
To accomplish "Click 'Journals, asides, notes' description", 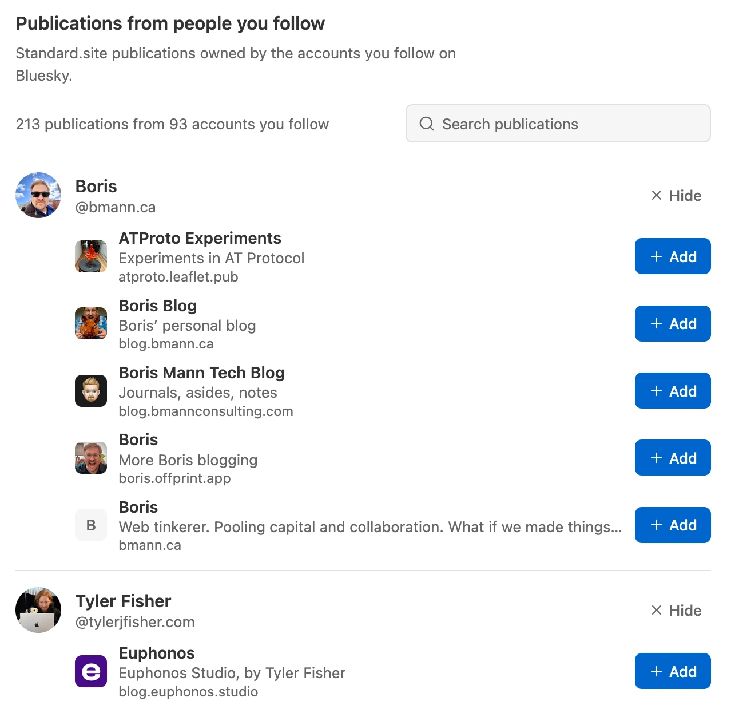I will point(198,393).
